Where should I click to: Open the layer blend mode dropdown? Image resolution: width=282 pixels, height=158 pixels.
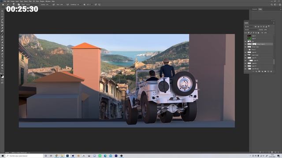(251, 30)
